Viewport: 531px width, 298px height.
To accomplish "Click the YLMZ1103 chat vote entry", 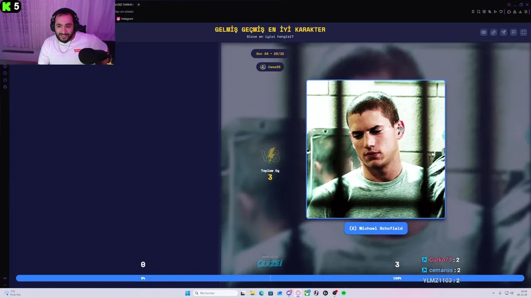I will tap(441, 281).
